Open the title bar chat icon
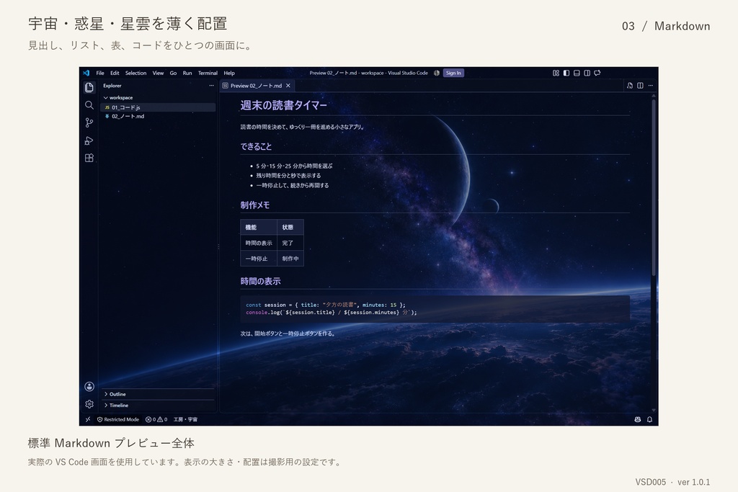This screenshot has width=738, height=492. [x=597, y=73]
